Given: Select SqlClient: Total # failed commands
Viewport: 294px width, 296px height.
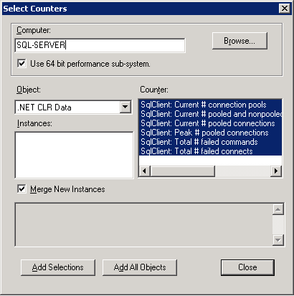Looking at the screenshot, I should tap(210, 142).
